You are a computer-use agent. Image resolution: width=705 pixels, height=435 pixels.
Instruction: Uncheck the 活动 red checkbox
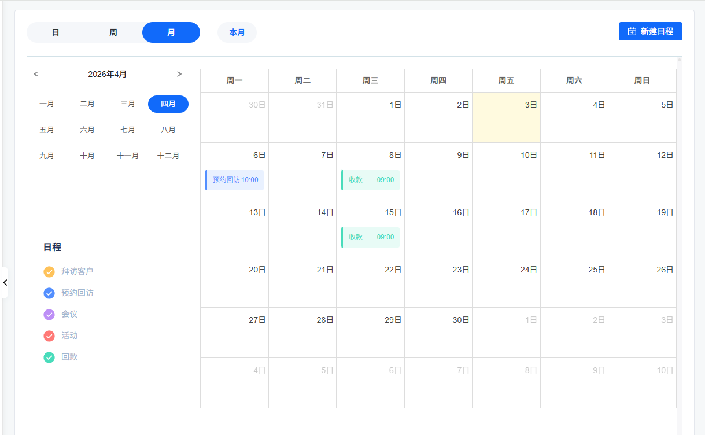point(49,336)
